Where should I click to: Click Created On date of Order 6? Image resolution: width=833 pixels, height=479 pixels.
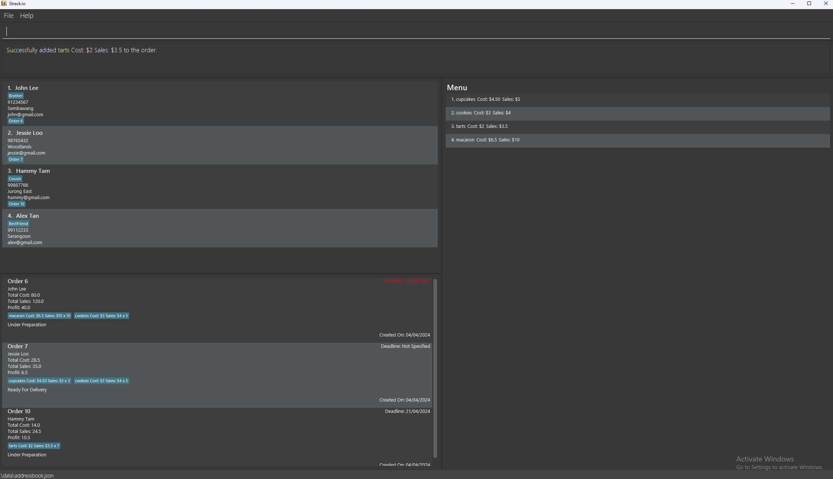tap(405, 335)
